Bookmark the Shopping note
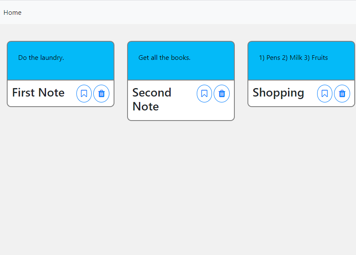The width and height of the screenshot is (356, 255). pyautogui.click(x=325, y=94)
